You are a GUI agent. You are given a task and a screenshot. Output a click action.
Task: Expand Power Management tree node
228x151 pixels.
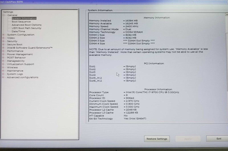point(3,54)
